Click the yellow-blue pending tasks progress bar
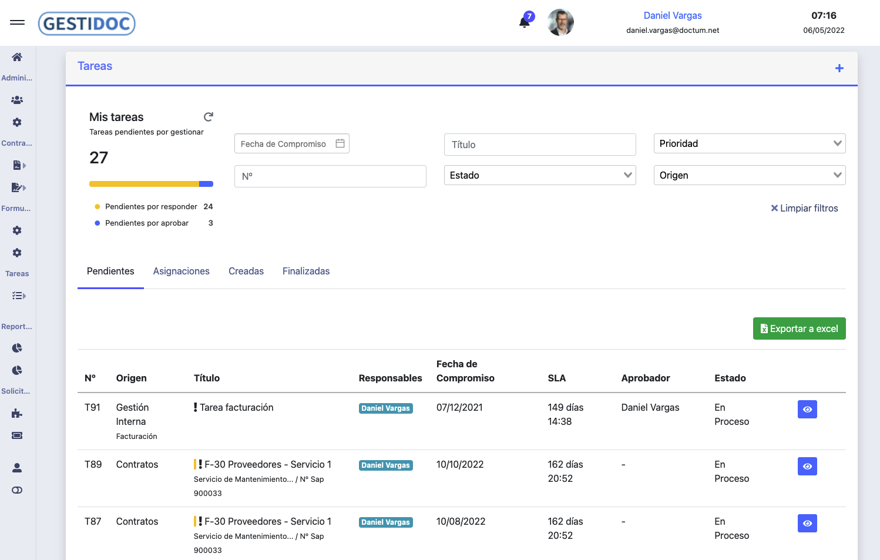The width and height of the screenshot is (880, 560). 151,183
